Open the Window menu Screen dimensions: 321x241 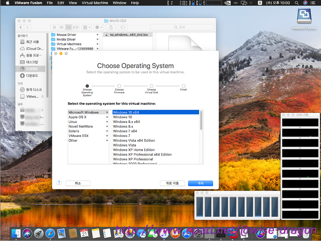point(120,3)
